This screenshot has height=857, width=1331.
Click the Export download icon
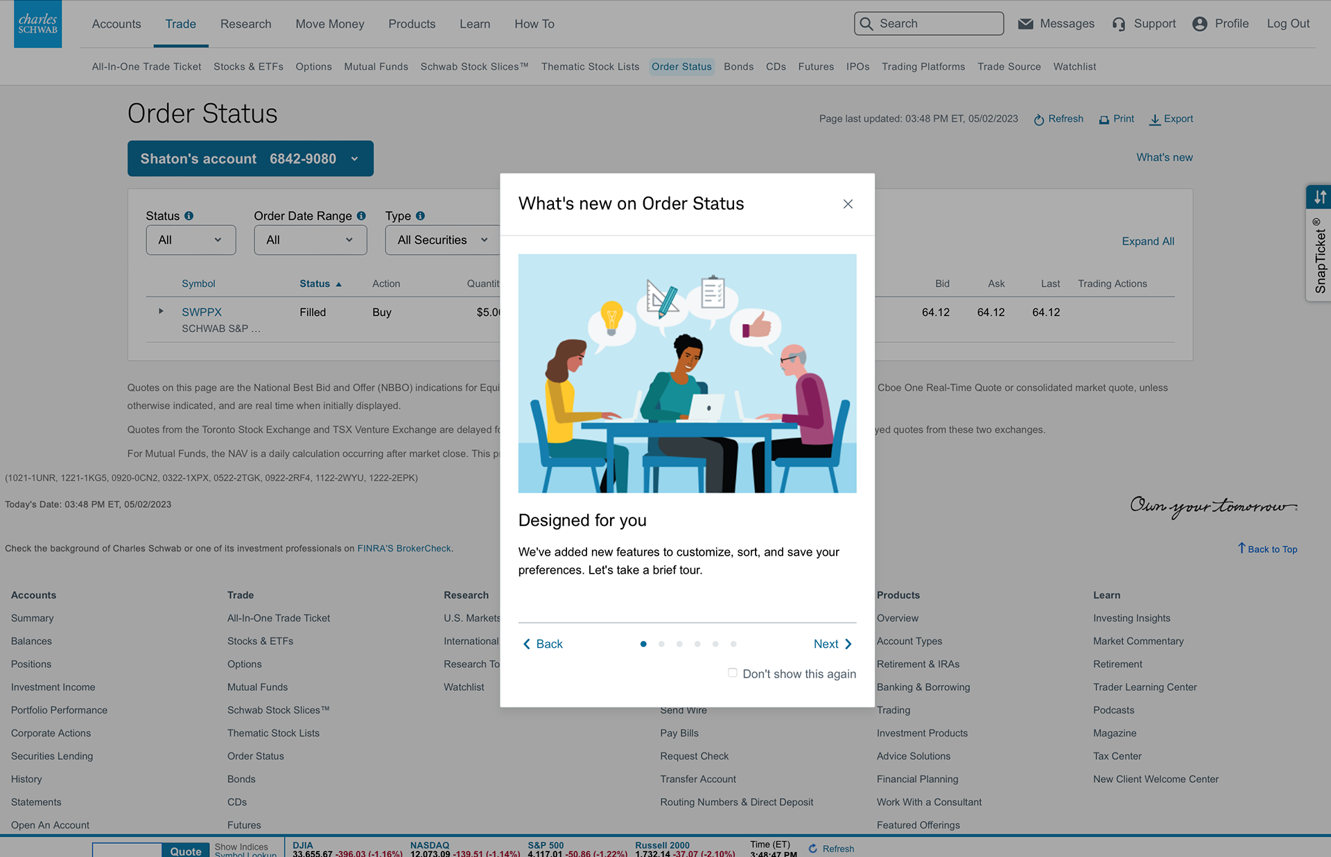pos(1155,120)
